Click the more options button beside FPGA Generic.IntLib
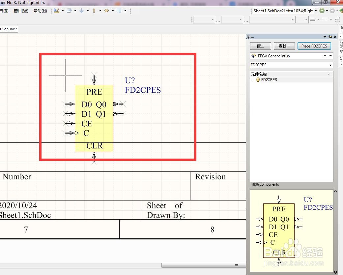This screenshot has height=275, width=343. click(330, 56)
